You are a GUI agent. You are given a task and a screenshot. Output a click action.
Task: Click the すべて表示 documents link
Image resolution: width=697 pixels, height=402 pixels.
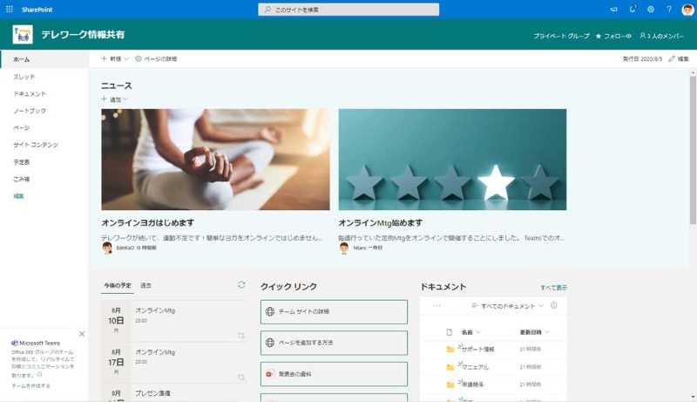pyautogui.click(x=553, y=288)
